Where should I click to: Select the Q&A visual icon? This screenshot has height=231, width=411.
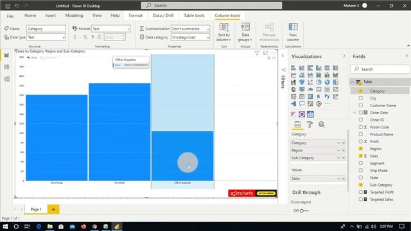click(x=302, y=104)
